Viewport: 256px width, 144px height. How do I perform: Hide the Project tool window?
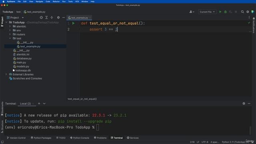64,18
